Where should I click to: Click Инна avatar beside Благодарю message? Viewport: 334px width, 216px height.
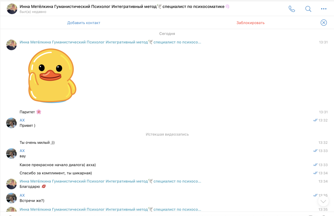click(x=11, y=184)
